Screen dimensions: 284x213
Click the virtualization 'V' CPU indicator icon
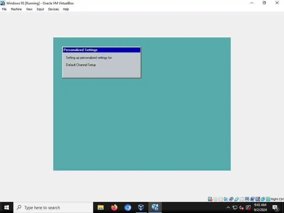pos(257,199)
